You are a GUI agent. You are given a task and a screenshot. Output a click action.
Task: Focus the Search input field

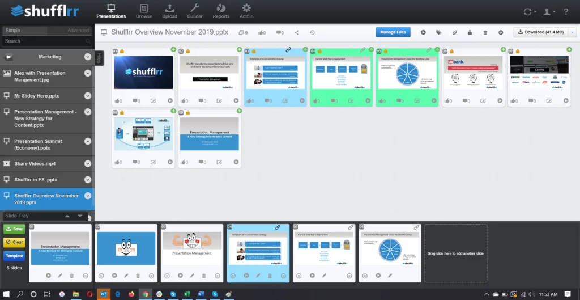[46, 41]
